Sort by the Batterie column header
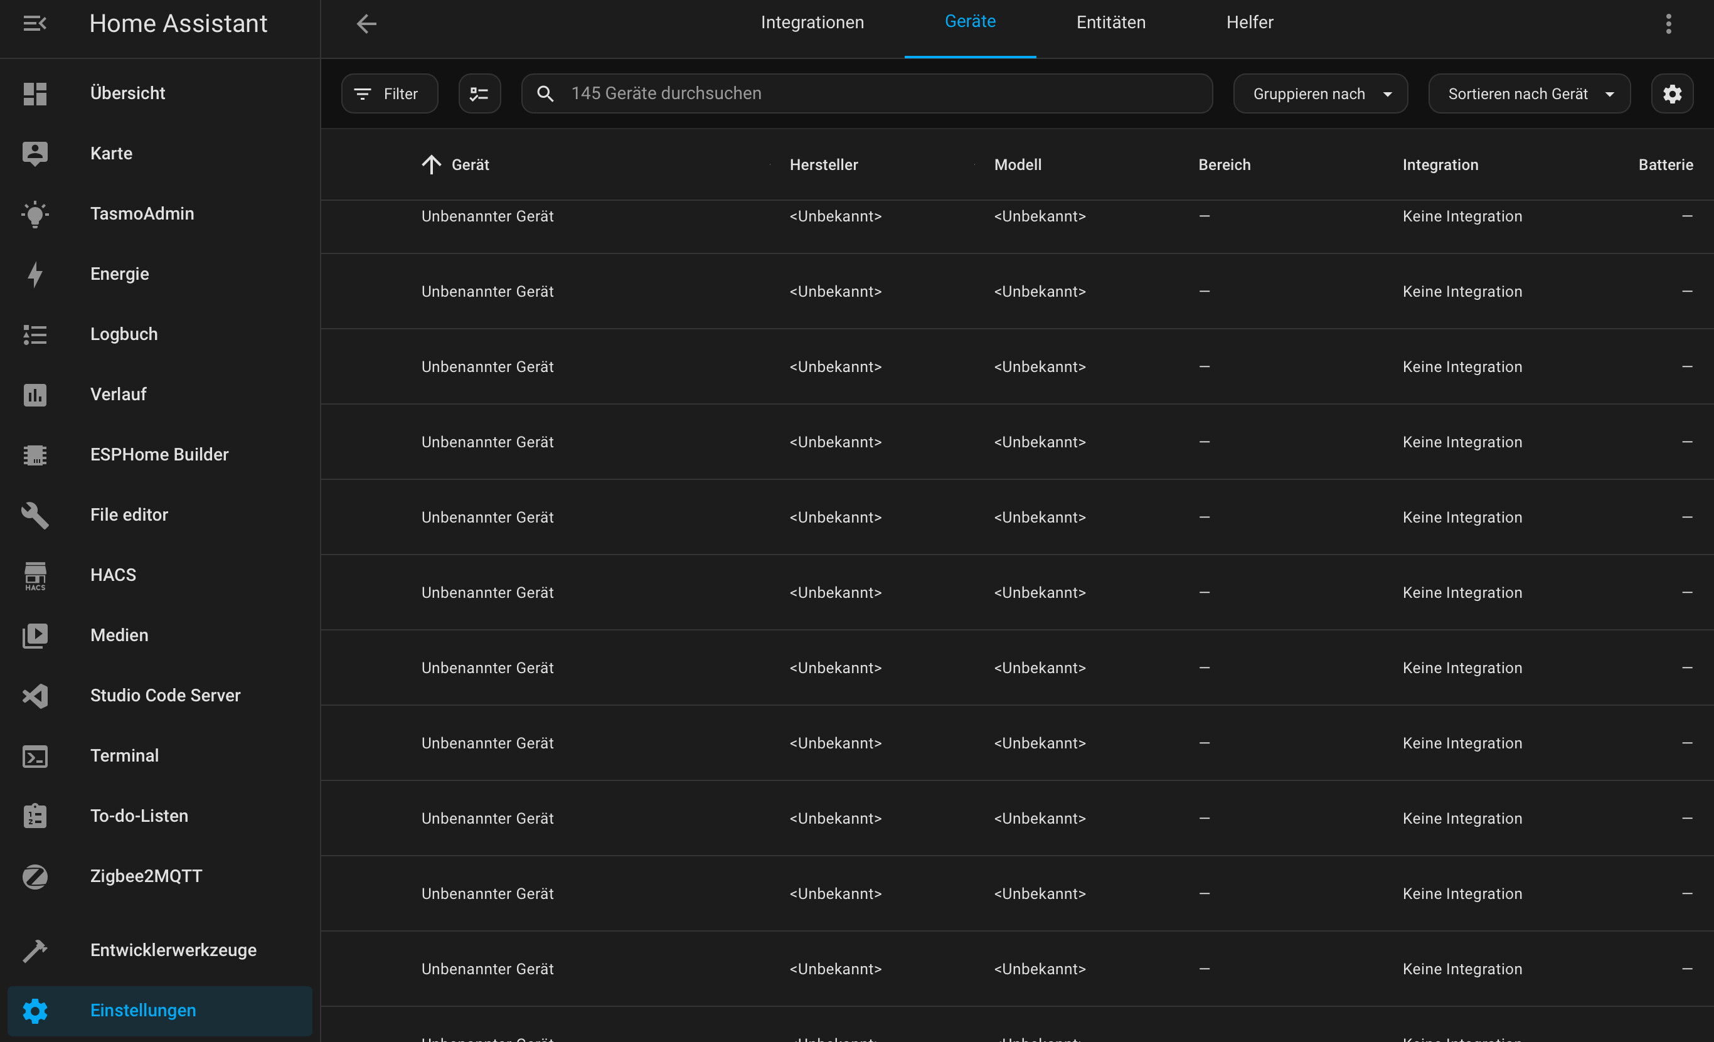 [1665, 165]
